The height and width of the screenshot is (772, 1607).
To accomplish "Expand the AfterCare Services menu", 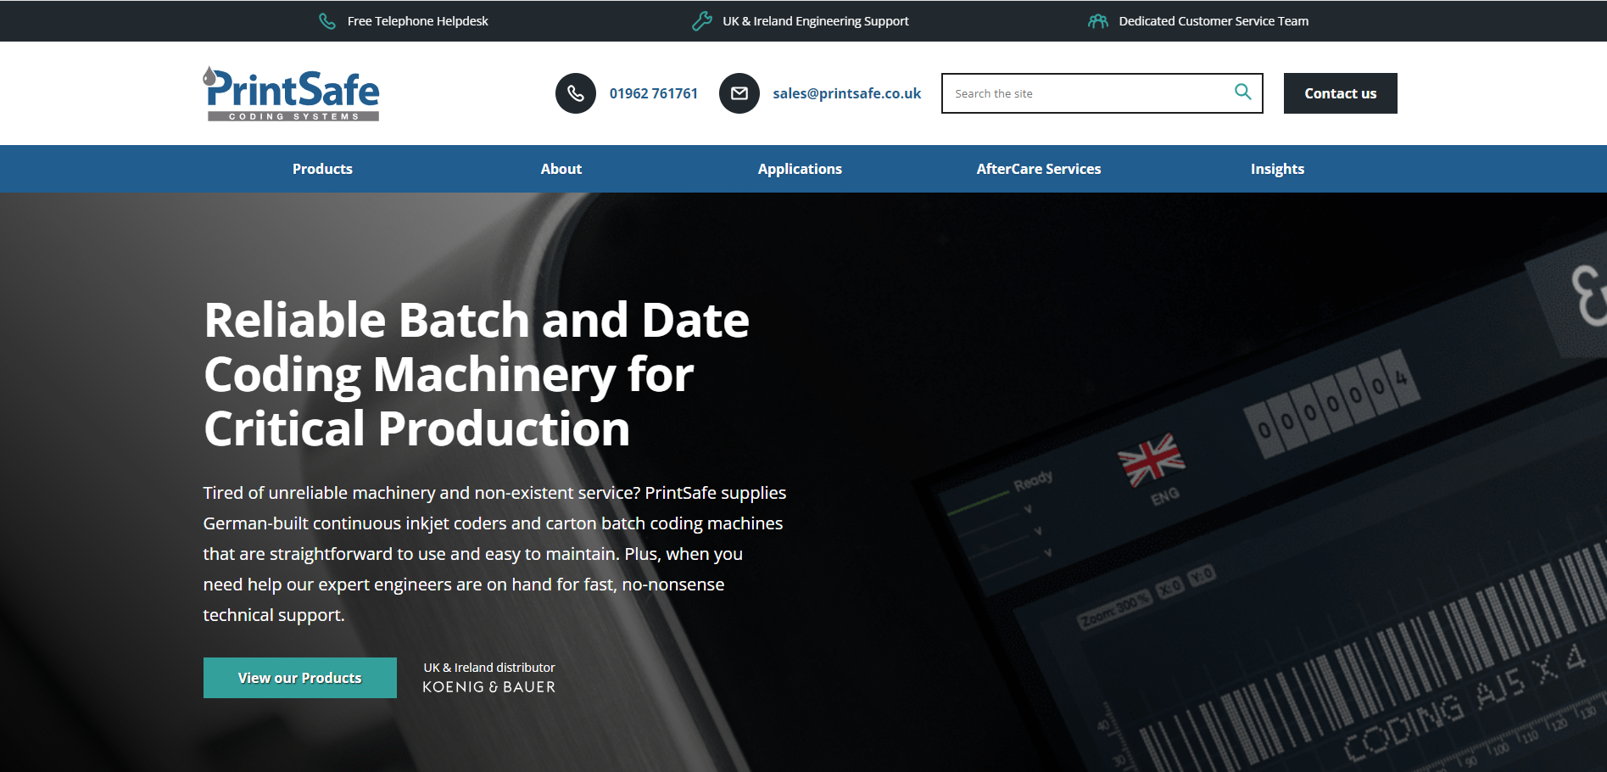I will point(1038,169).
